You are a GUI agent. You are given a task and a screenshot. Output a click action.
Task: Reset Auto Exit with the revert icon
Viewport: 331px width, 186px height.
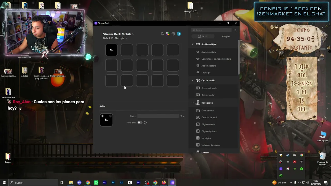pyautogui.click(x=145, y=122)
